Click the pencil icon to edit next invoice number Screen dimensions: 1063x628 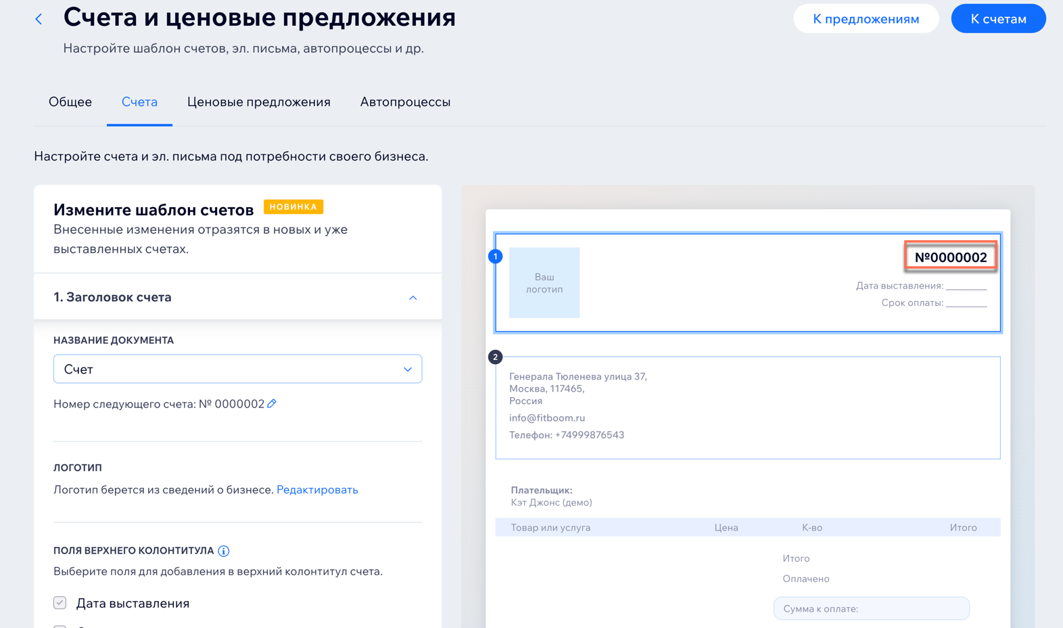[272, 403]
